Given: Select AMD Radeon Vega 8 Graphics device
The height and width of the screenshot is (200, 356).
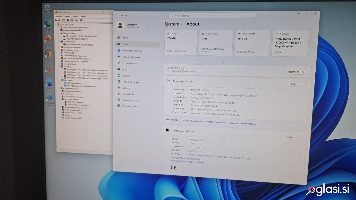Looking at the screenshot, I should 80,45.
